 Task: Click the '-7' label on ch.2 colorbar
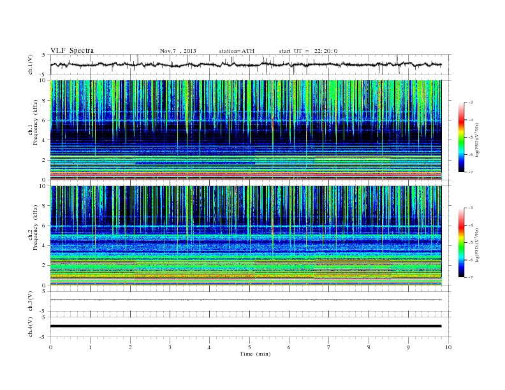pyautogui.click(x=470, y=277)
